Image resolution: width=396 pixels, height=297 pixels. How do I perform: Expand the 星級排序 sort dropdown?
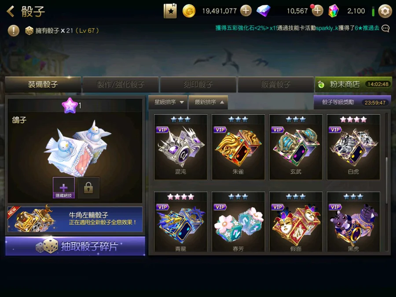coord(168,102)
